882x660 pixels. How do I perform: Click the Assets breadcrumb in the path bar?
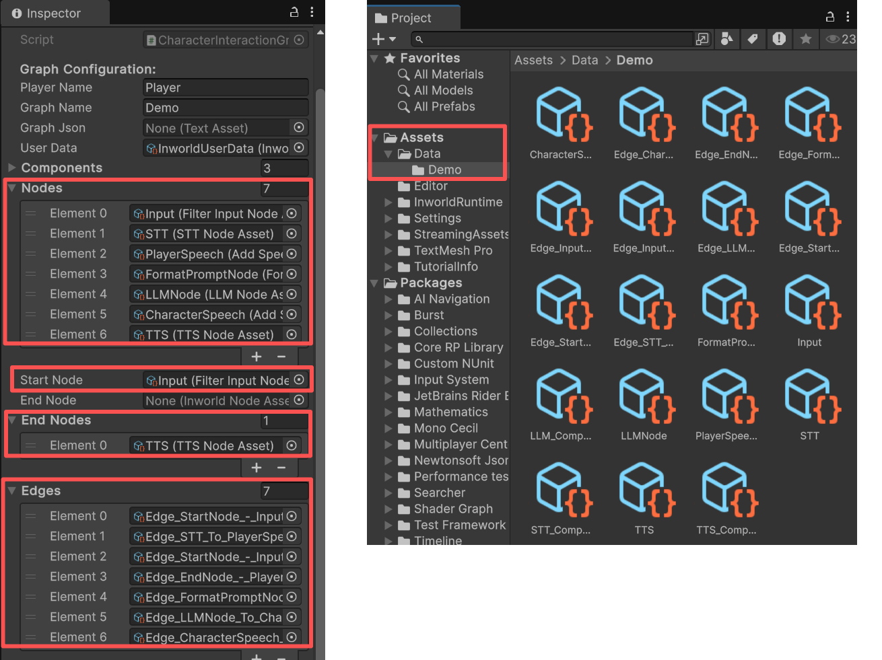(x=533, y=60)
